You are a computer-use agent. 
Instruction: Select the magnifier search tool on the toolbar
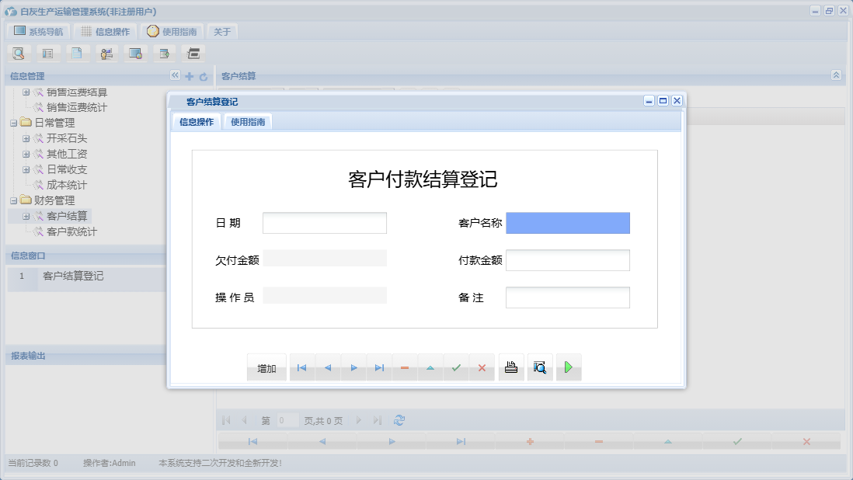pyautogui.click(x=18, y=53)
